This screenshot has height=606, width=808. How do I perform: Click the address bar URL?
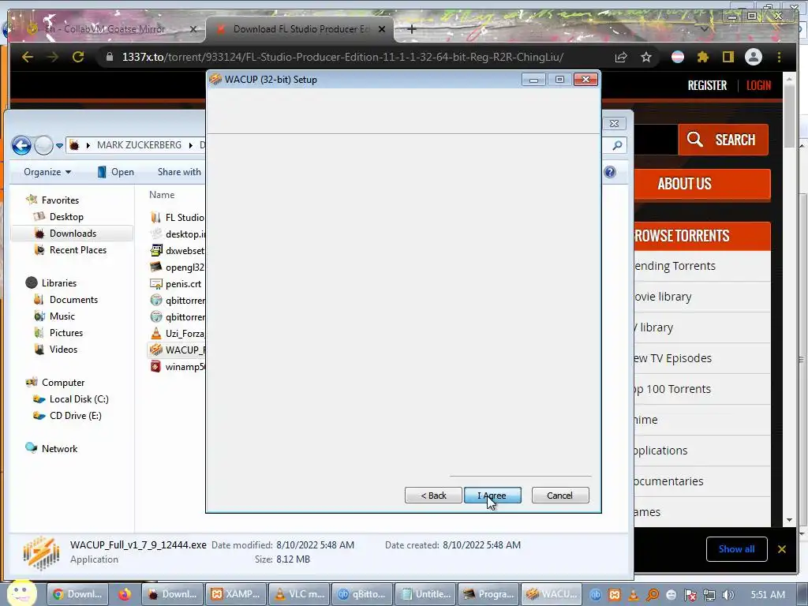click(x=342, y=57)
